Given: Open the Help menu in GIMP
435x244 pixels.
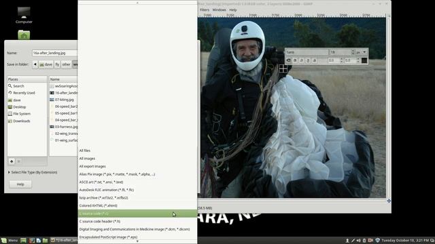Looking at the screenshot, I should point(233,9).
